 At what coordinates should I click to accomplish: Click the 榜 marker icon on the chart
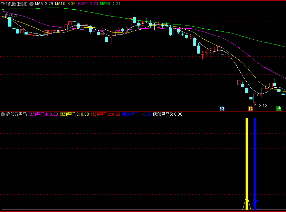(x=251, y=109)
